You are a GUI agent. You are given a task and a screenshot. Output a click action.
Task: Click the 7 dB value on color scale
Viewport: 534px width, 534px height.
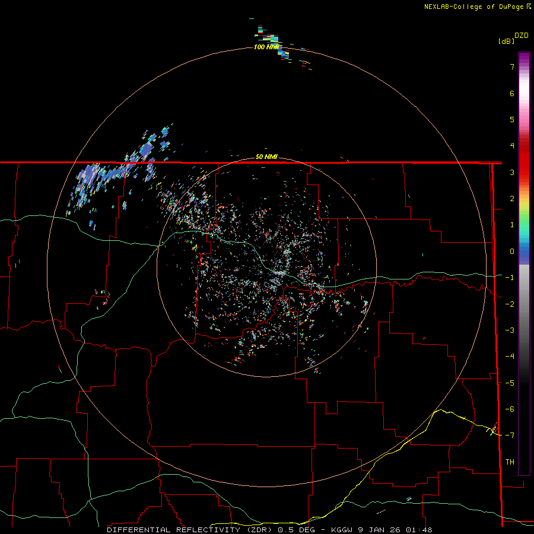[512, 66]
